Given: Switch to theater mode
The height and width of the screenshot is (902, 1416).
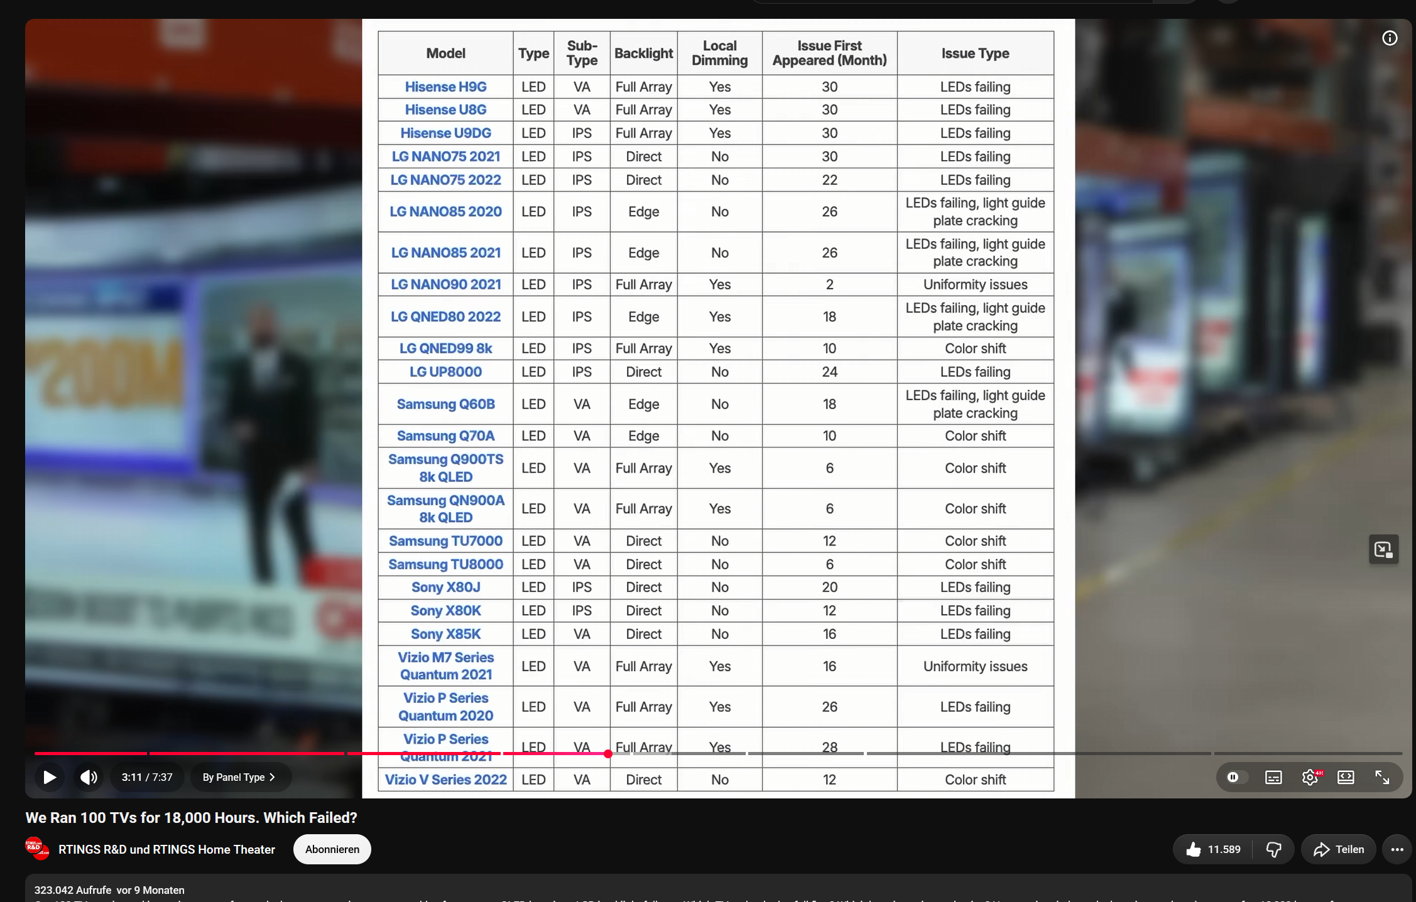Looking at the screenshot, I should [x=1346, y=777].
